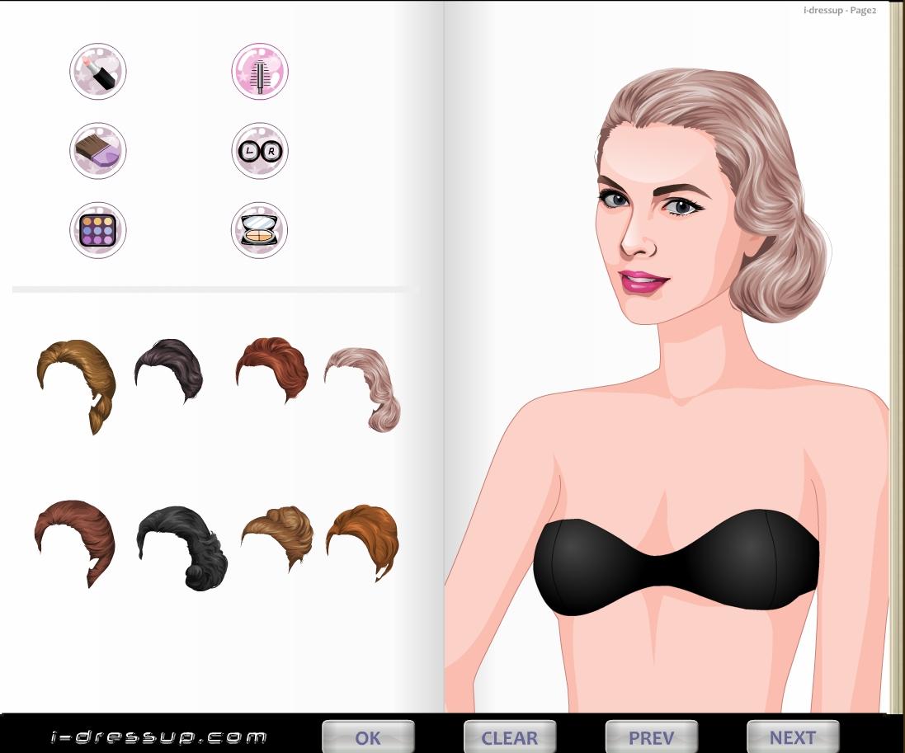Image resolution: width=905 pixels, height=753 pixels.
Task: Go back with the PREV button
Action: click(651, 737)
